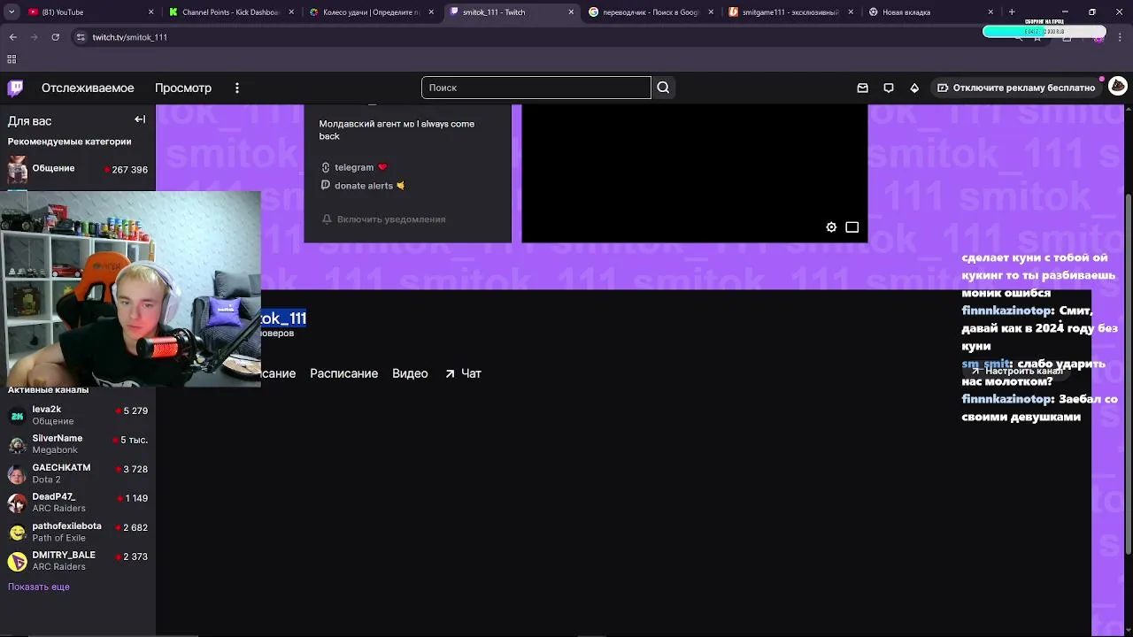Open the Отслеживаемое page
This screenshot has height=637, width=1133.
pyautogui.click(x=88, y=88)
